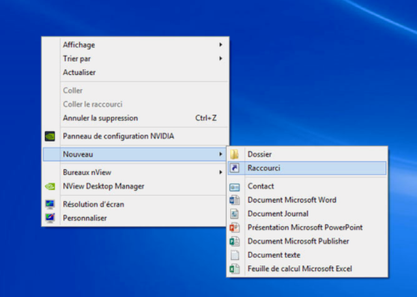Click the NView Desktop Manager icon
Image resolution: width=417 pixels, height=297 pixels.
tap(50, 186)
